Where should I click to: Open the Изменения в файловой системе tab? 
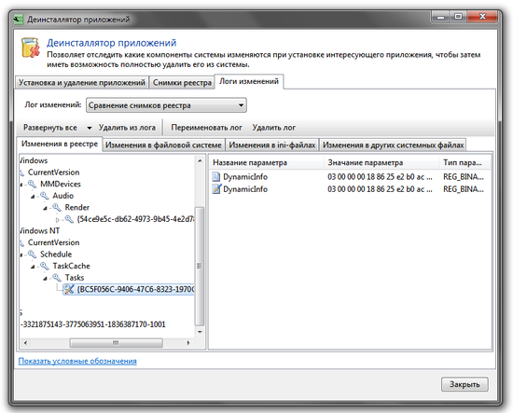tap(163, 145)
